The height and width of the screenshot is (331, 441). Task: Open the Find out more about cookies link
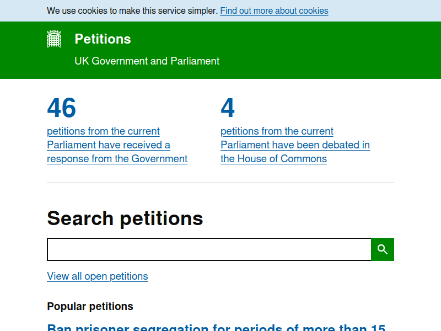click(x=274, y=10)
